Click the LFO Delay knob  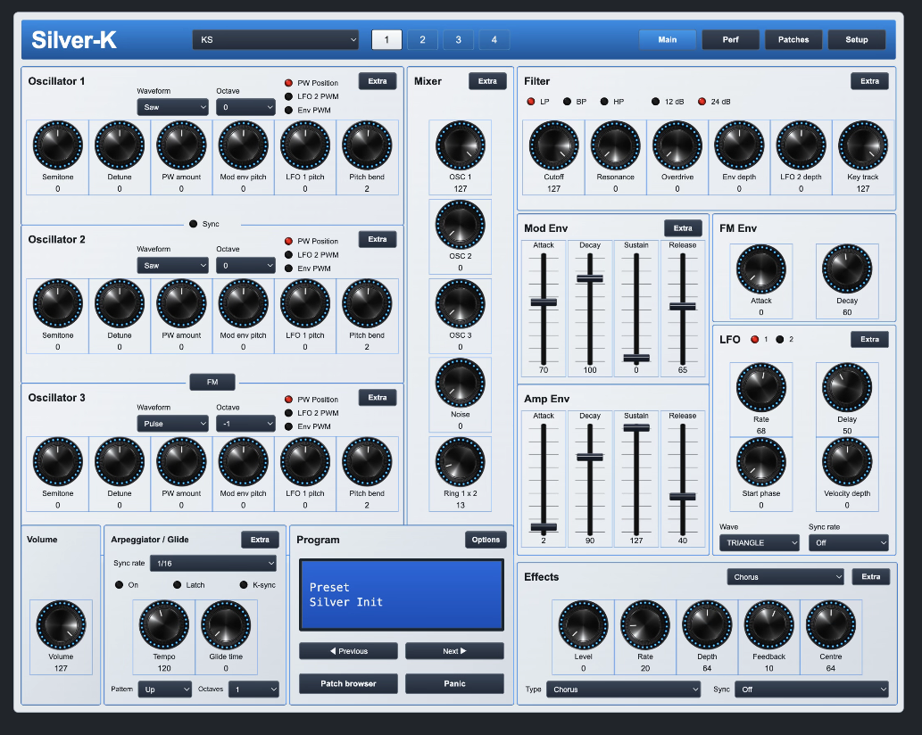click(x=847, y=387)
